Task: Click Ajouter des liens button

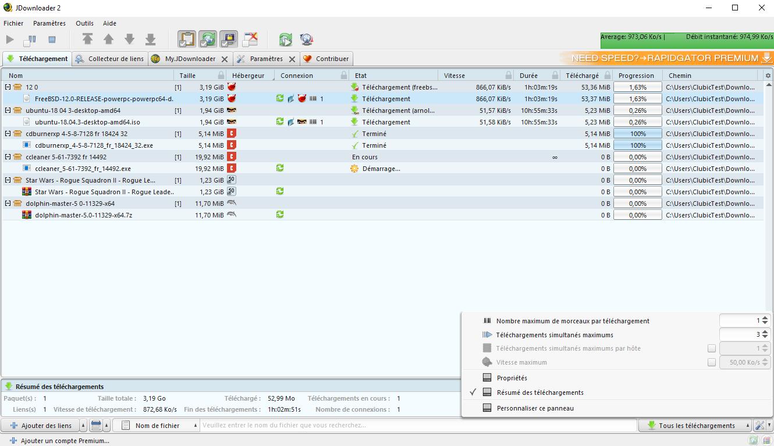Action: (x=41, y=426)
